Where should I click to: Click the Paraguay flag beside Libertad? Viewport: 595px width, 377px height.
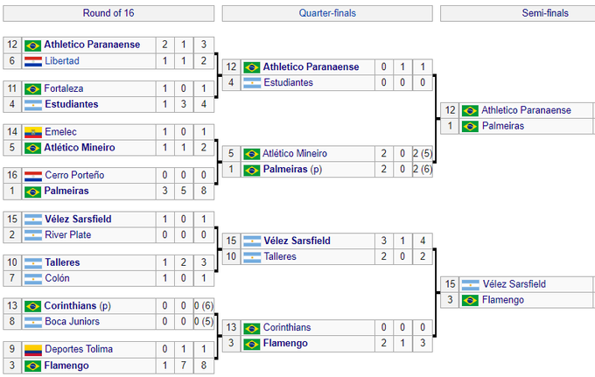click(x=33, y=60)
